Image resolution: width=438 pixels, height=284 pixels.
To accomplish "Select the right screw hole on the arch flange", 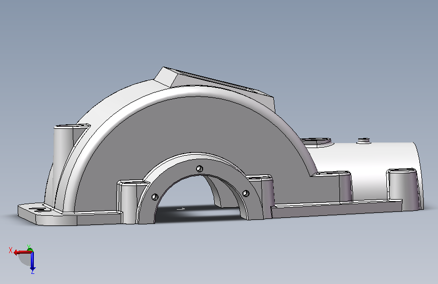I will tap(246, 193).
